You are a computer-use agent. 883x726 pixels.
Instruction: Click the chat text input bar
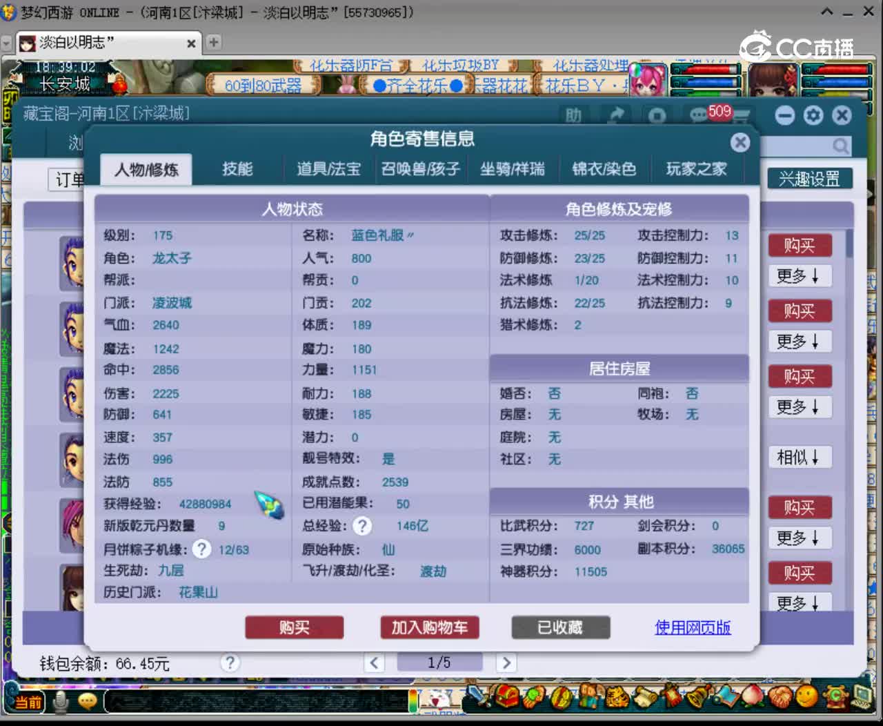point(255,701)
